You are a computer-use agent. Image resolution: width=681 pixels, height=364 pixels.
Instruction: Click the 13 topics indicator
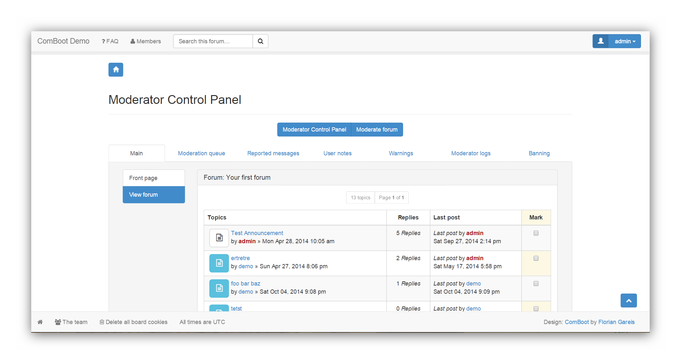point(361,198)
